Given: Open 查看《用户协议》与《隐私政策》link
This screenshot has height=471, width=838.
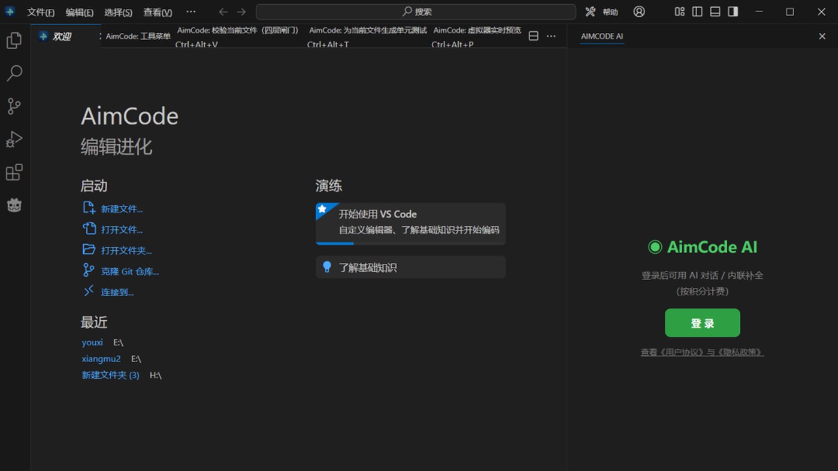Looking at the screenshot, I should 702,353.
